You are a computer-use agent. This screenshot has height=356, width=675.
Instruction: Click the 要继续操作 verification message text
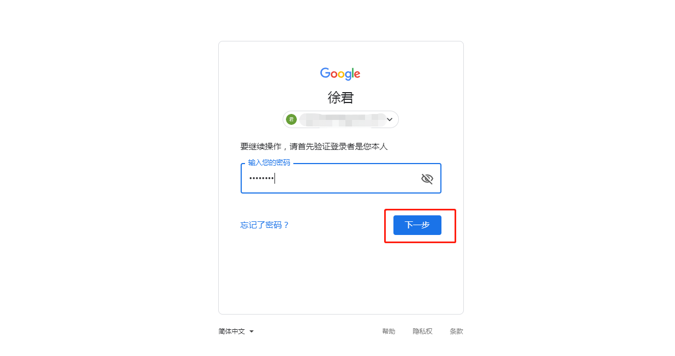pos(314,147)
